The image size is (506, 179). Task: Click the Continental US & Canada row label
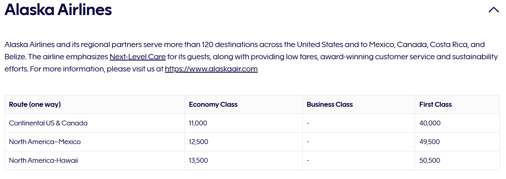(48, 123)
